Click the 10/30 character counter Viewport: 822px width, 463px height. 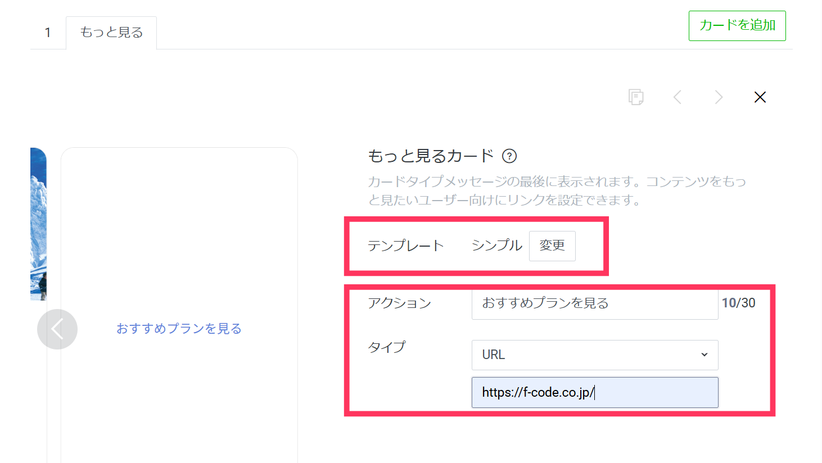(738, 303)
